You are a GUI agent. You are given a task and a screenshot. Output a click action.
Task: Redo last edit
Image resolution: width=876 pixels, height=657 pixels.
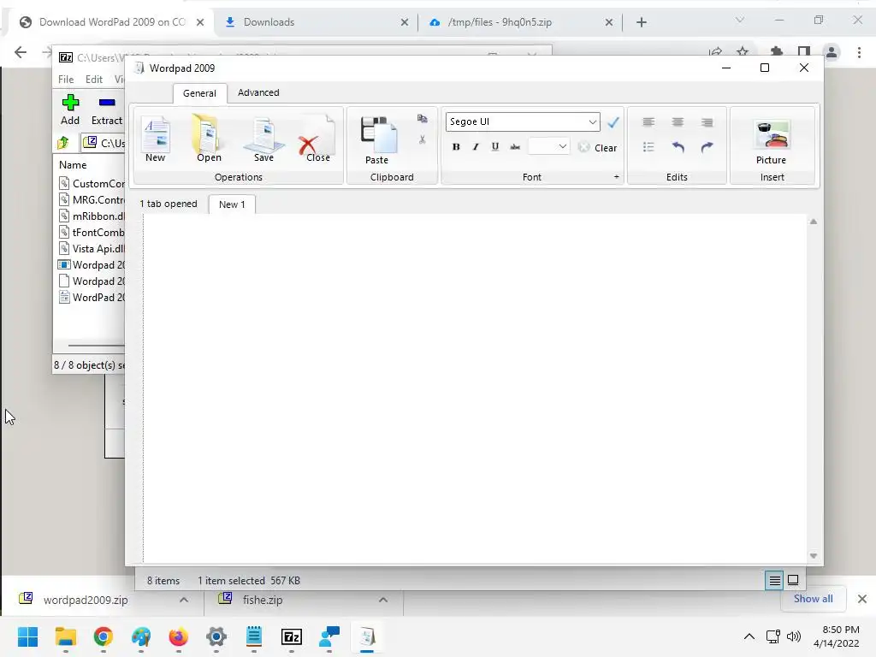tap(707, 147)
